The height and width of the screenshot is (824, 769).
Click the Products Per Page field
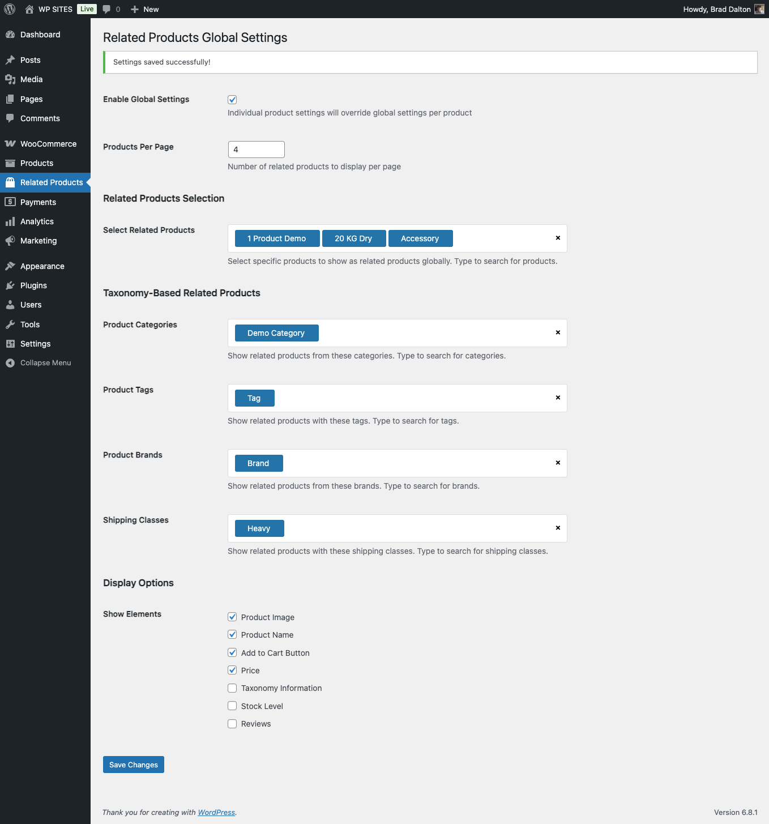(x=256, y=150)
